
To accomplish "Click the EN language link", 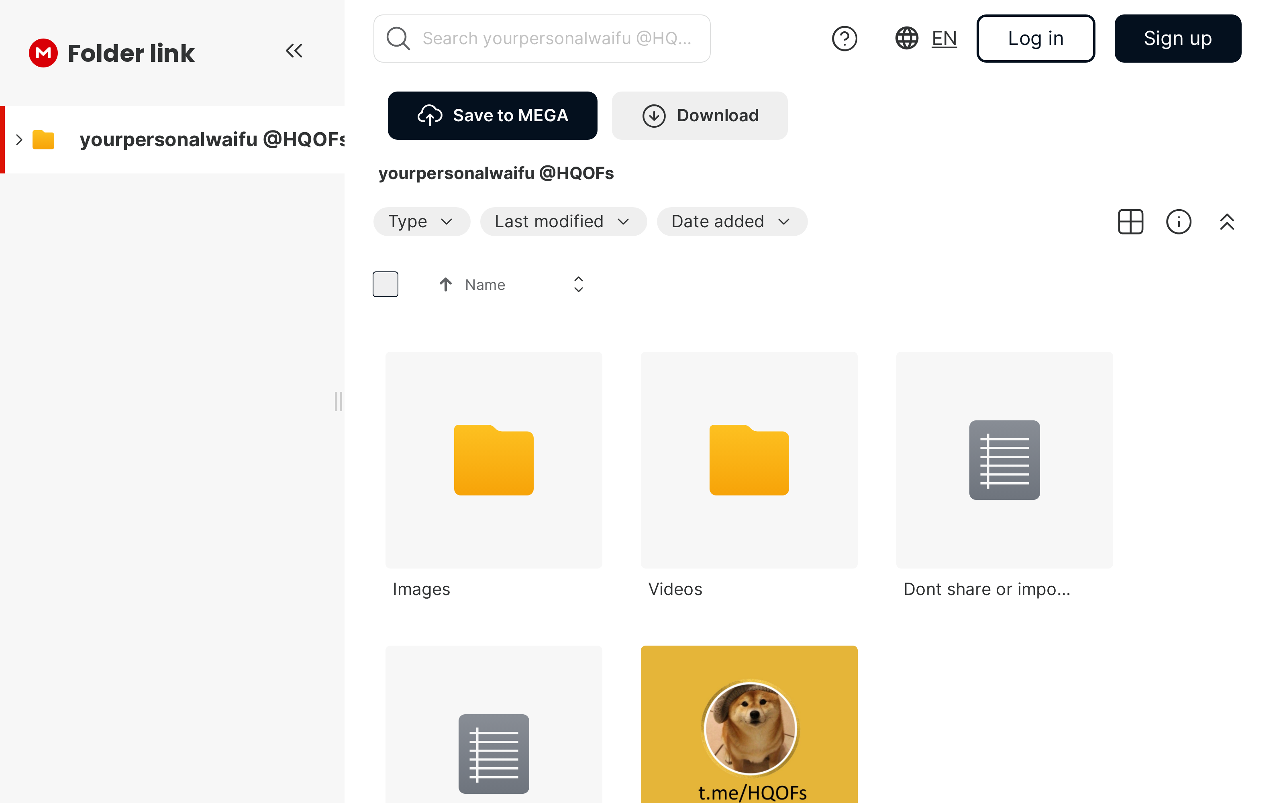I will point(944,39).
